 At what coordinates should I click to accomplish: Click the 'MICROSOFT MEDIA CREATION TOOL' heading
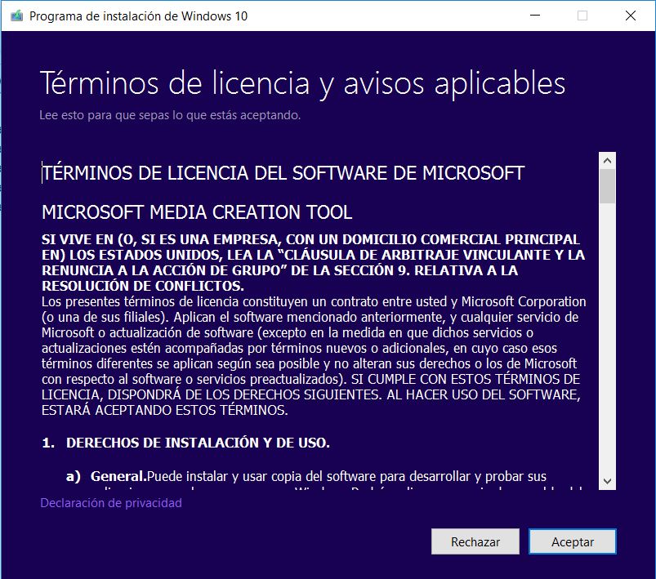[x=197, y=212]
